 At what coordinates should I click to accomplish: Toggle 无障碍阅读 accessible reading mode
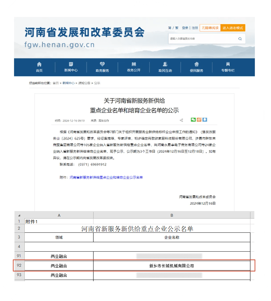click(210, 28)
